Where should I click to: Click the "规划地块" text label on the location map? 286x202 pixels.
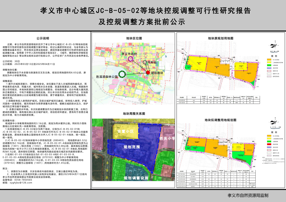pyautogui.click(x=157, y=73)
